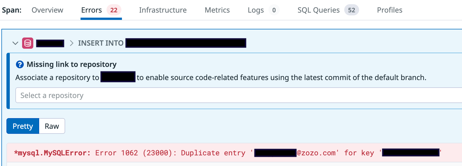
Task: Open the Profiles tab
Action: click(x=390, y=10)
